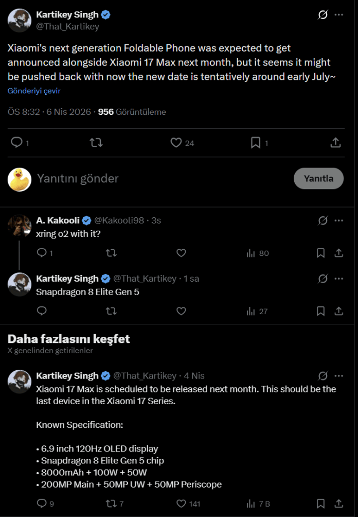Open more options menu on main tweet
The width and height of the screenshot is (358, 517).
(x=339, y=15)
